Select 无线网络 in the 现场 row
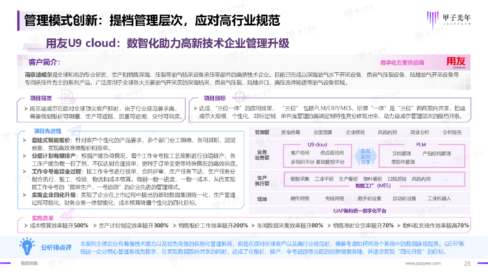 [334, 199]
